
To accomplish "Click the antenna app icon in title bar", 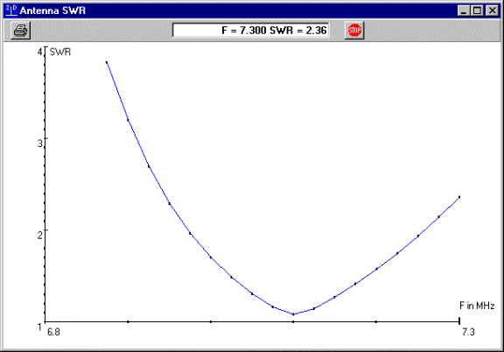I will [11, 11].
